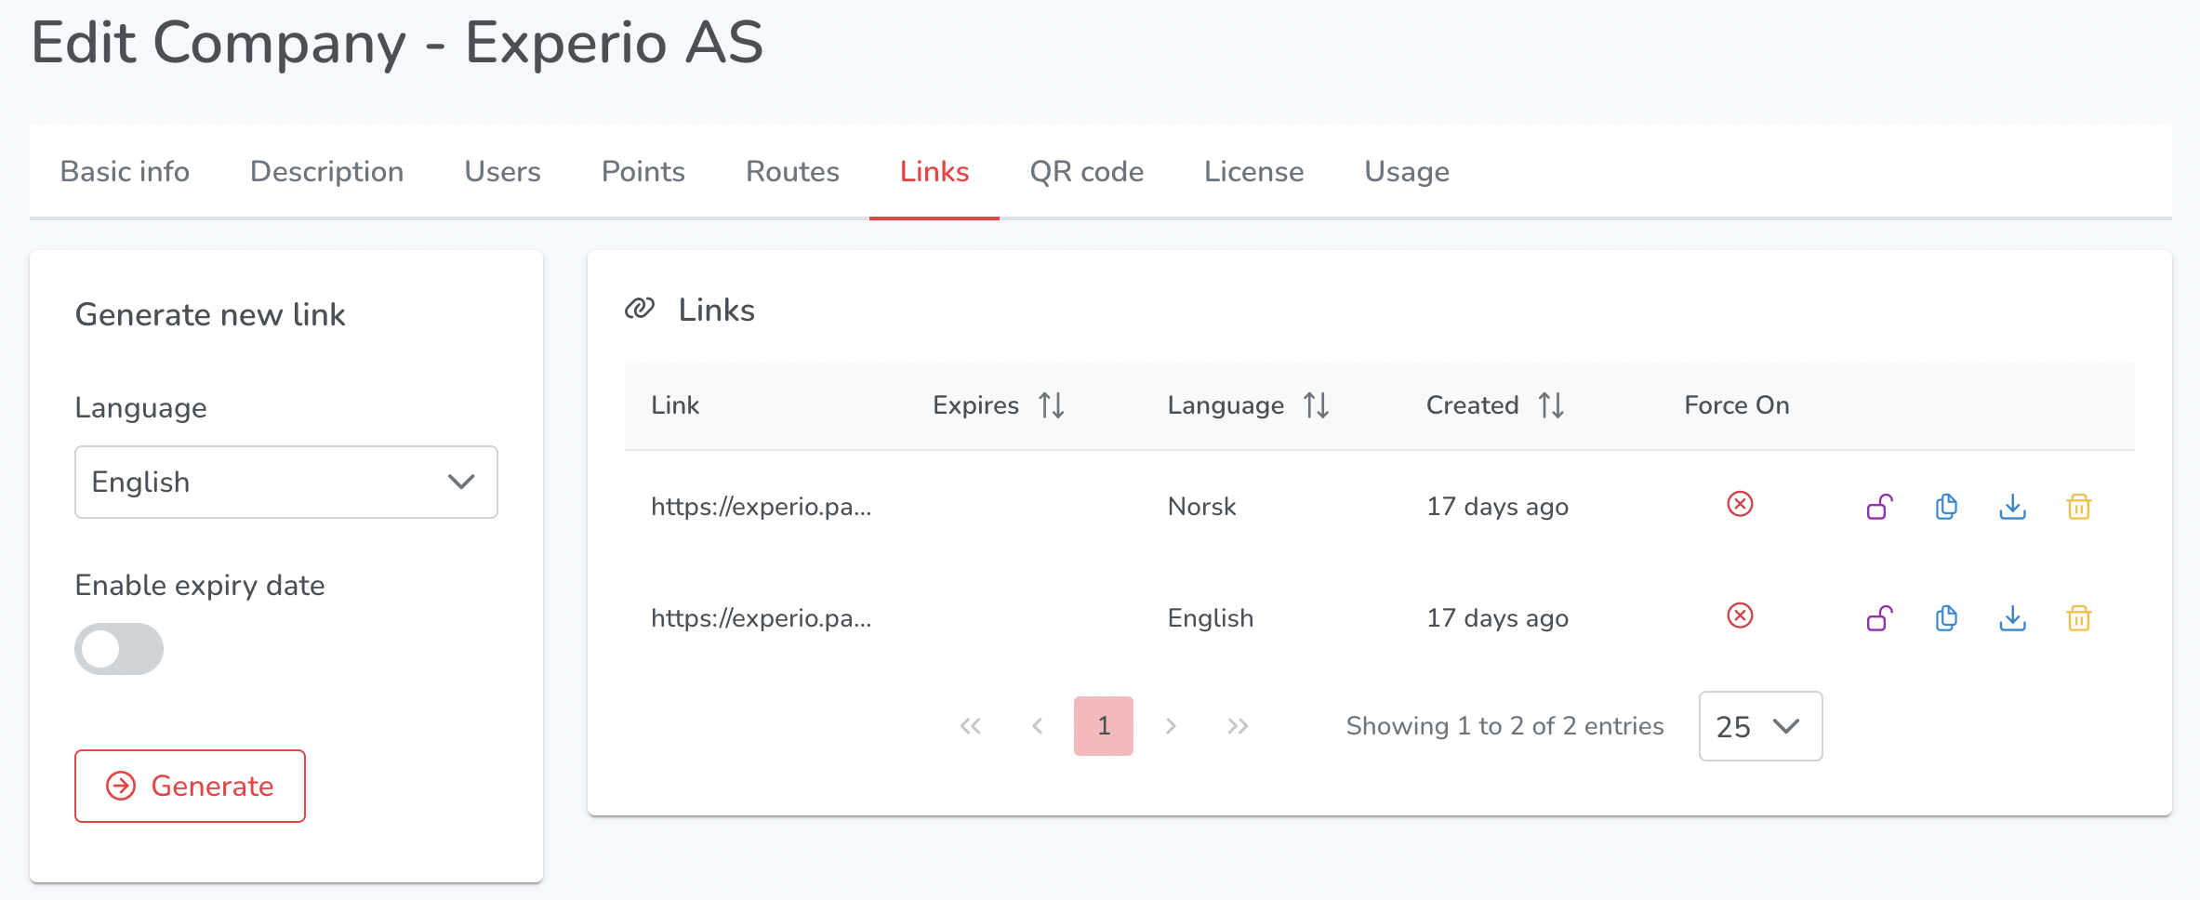The height and width of the screenshot is (900, 2200).
Task: Click the 'Edit Company - Experio AS' title
Action: coord(397,43)
